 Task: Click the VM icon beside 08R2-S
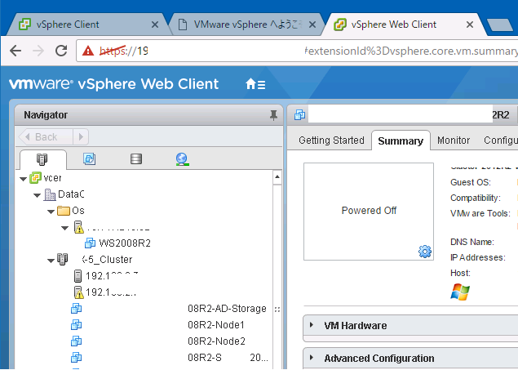tap(77, 358)
